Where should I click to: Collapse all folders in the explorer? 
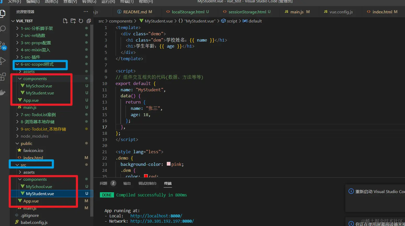(89, 21)
